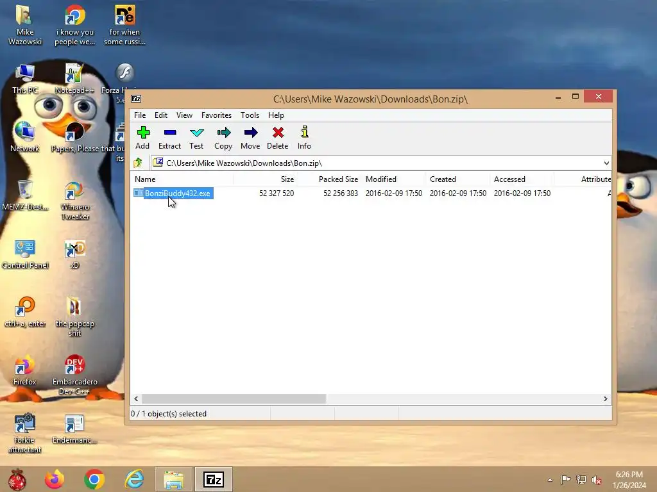Click the scrollbar left arrow
This screenshot has height=492, width=657.
pyautogui.click(x=136, y=398)
